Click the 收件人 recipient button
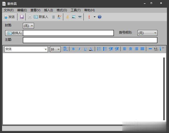Image resolution: width=169 pixels, height=133 pixels. [14, 33]
